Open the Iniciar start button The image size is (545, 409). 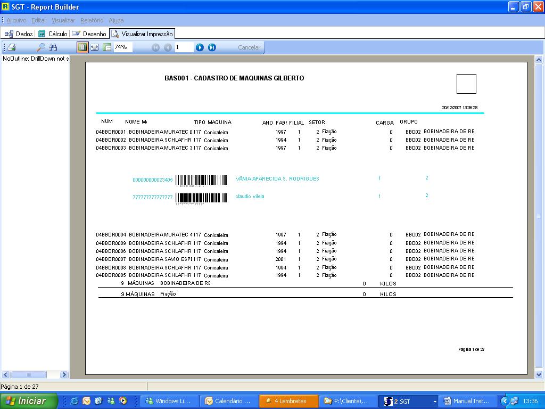[29, 401]
